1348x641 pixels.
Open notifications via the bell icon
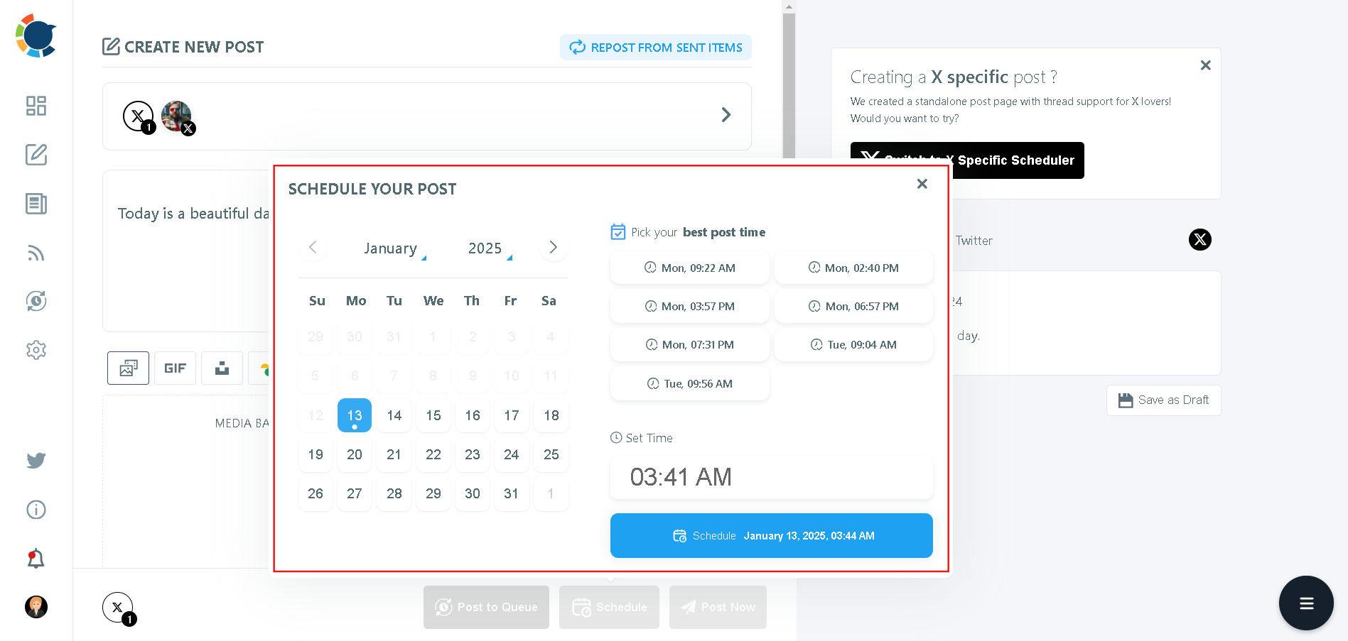click(36, 559)
